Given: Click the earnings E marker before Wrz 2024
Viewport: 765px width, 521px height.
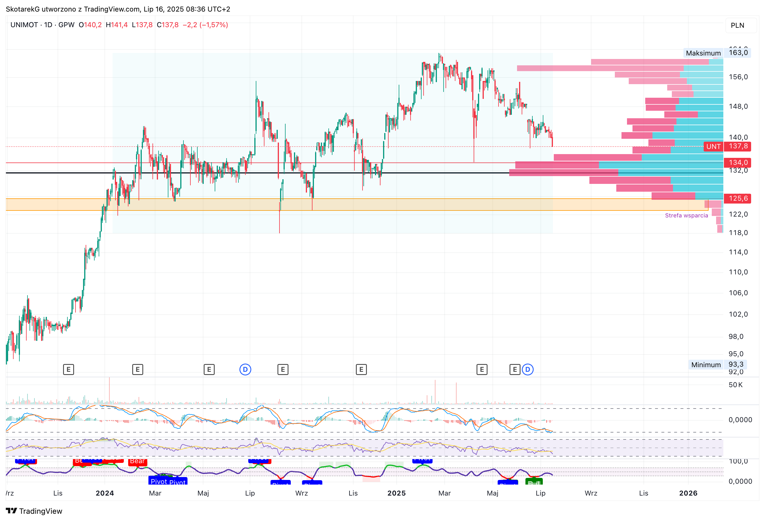Looking at the screenshot, I should (x=283, y=369).
